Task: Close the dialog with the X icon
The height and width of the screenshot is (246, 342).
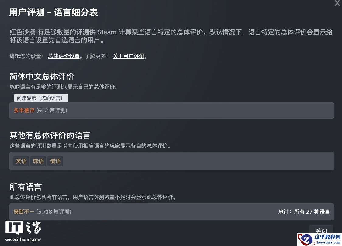Action: [337, 3]
